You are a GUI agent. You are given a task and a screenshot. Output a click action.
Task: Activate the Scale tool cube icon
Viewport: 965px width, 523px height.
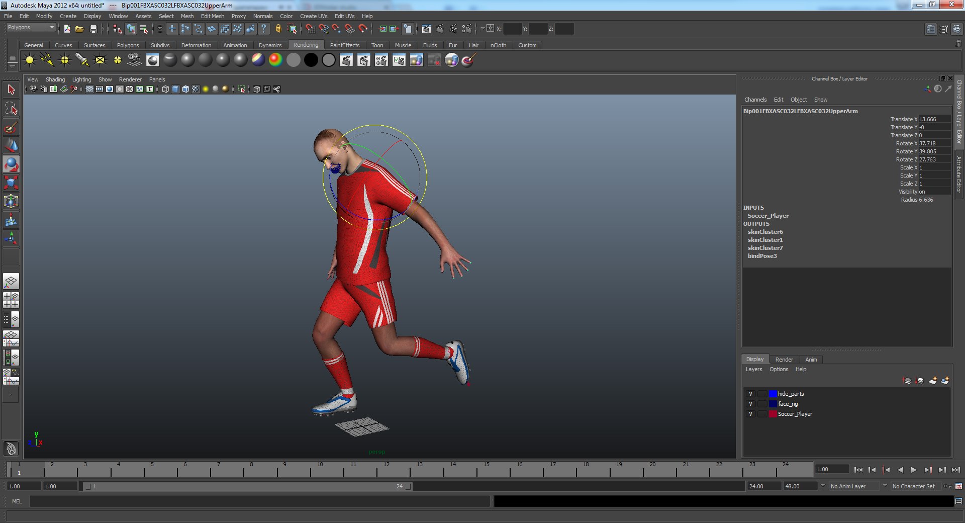tap(11, 183)
